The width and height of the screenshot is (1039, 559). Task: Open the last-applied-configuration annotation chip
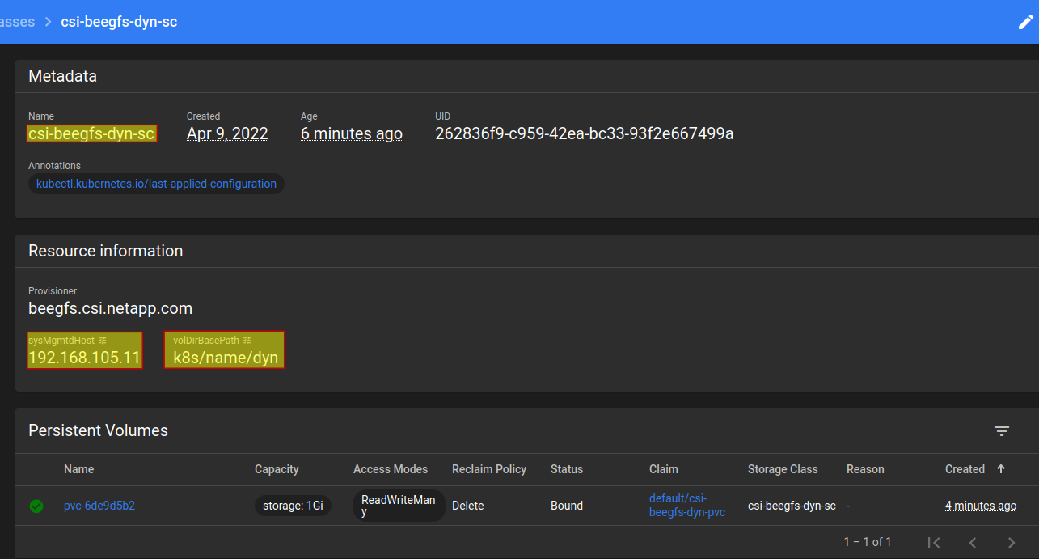pyautogui.click(x=156, y=184)
